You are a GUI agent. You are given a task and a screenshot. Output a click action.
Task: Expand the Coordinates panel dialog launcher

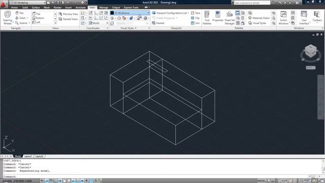pos(107,28)
